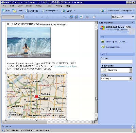Publish the post using Publish button
The image size is (136, 133).
[x=67, y=11]
